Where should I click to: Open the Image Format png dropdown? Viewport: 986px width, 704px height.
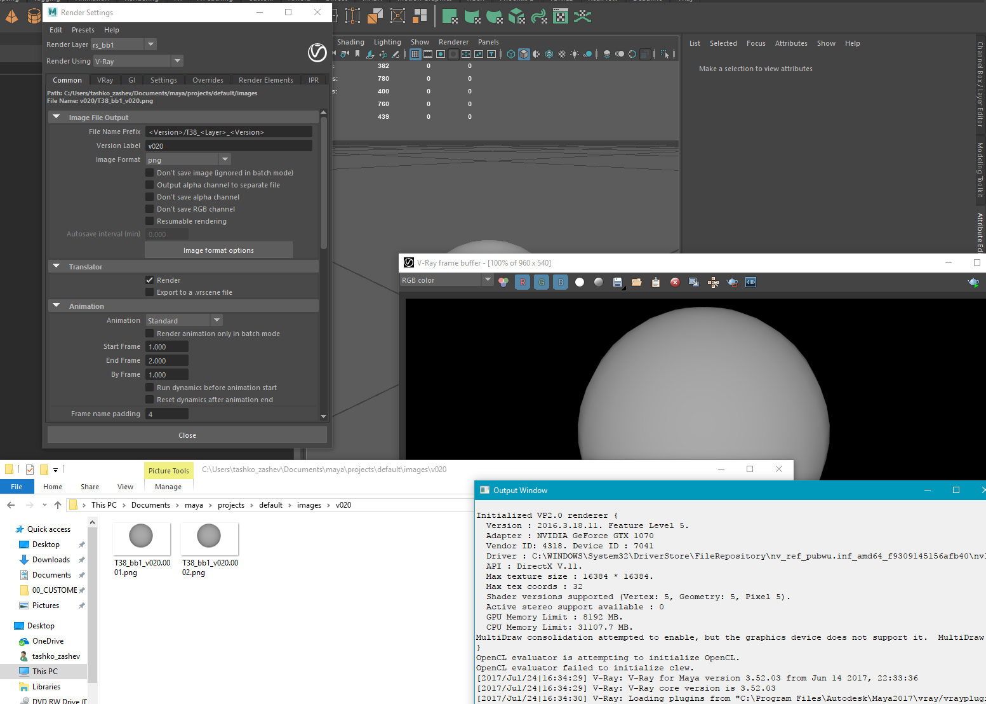(x=188, y=159)
